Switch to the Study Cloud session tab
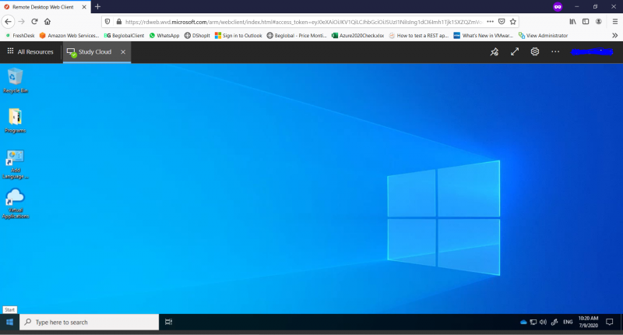 click(x=90, y=52)
